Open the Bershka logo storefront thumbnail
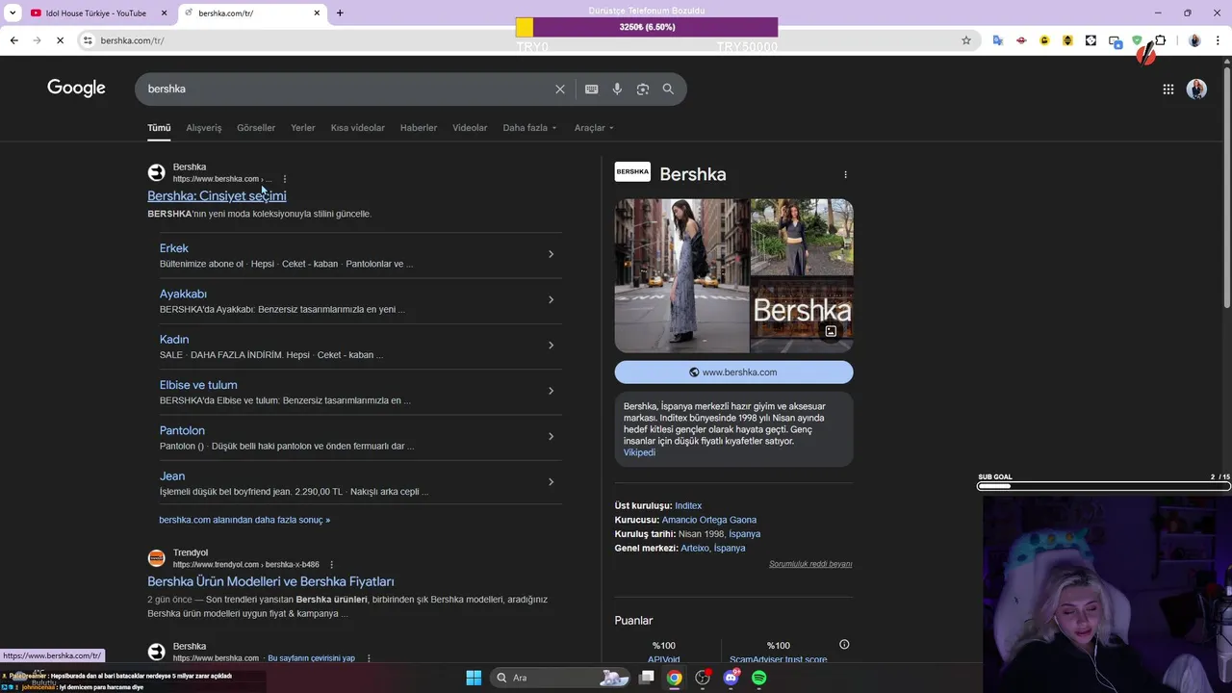This screenshot has width=1232, height=693. point(802,316)
